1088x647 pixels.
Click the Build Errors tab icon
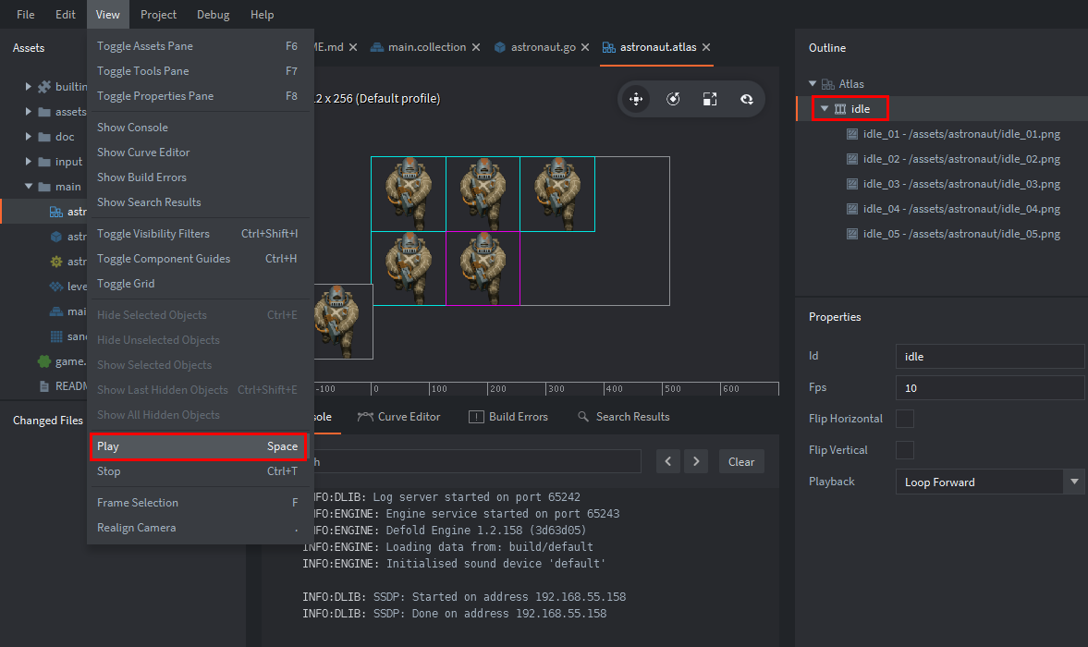pyautogui.click(x=476, y=417)
